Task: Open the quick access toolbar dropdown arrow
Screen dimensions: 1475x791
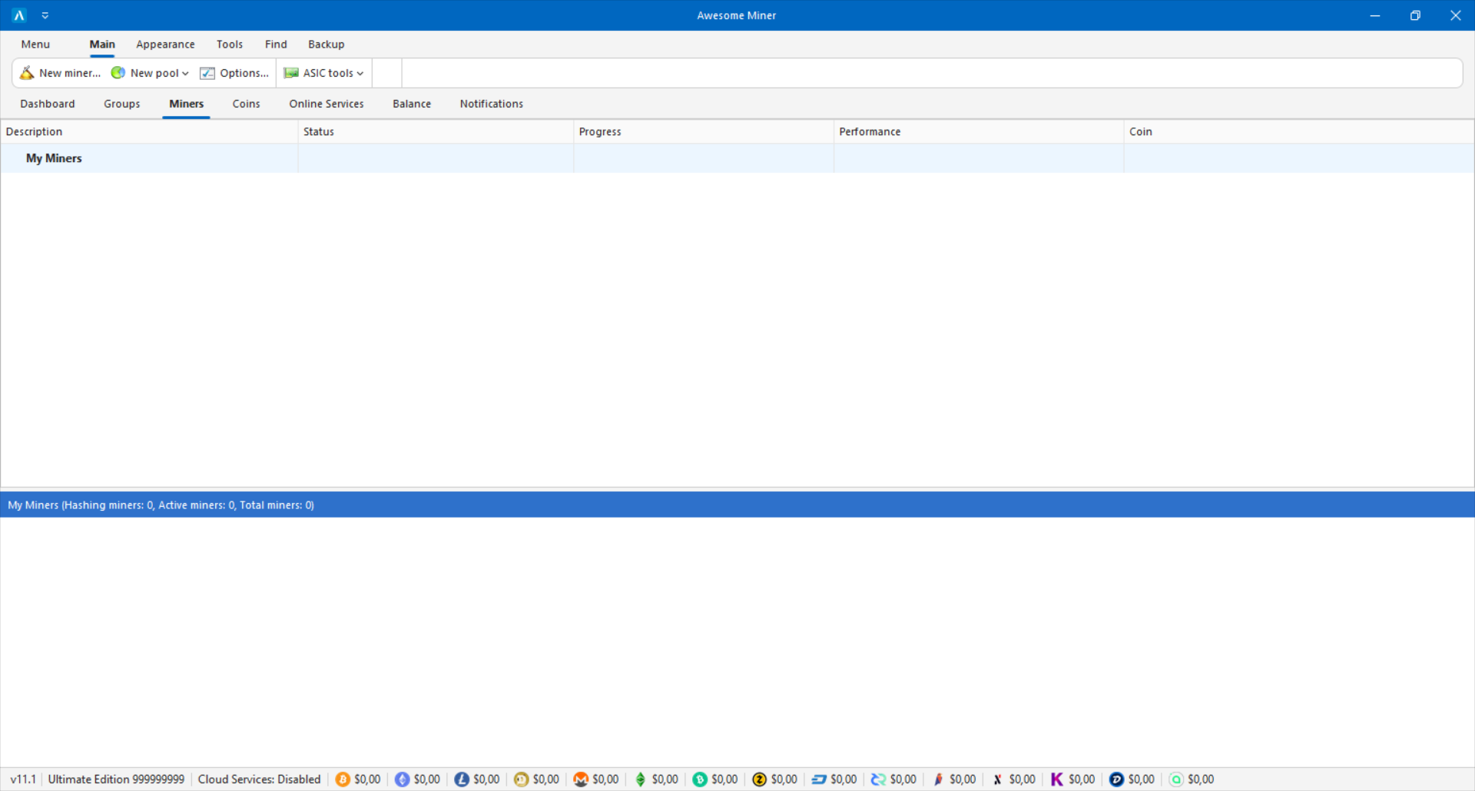Action: [x=45, y=15]
